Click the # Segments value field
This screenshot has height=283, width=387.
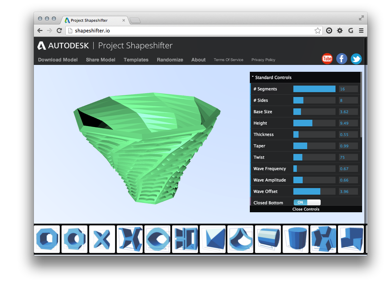click(x=348, y=89)
